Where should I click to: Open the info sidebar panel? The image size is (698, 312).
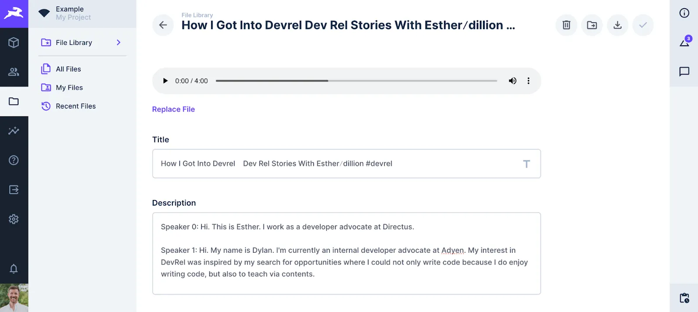pos(684,13)
